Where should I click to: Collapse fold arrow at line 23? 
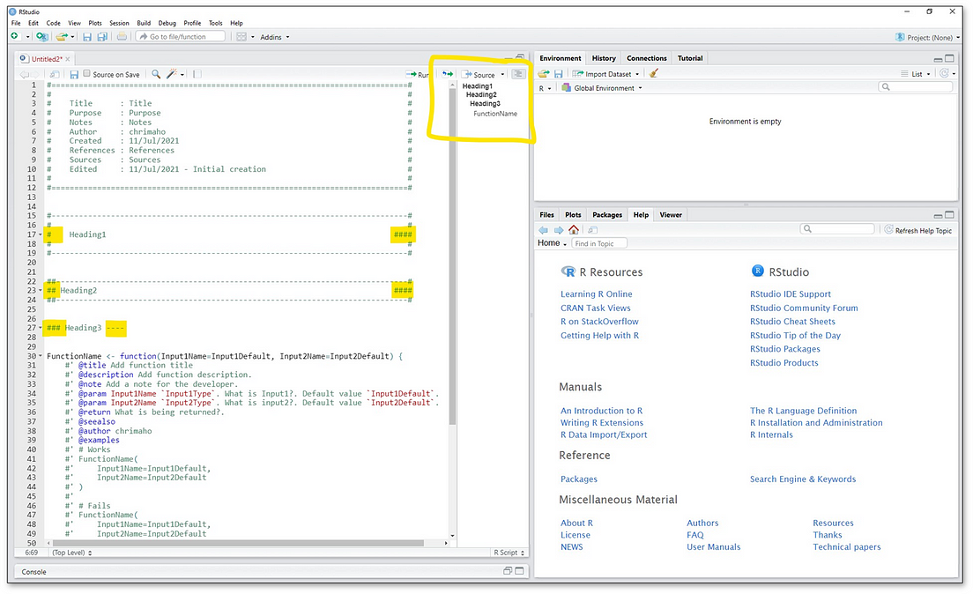point(41,291)
